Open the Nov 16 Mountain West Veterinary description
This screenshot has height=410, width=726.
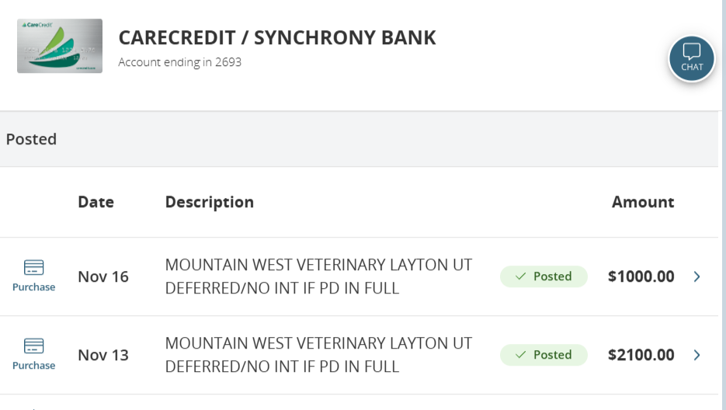(x=318, y=276)
